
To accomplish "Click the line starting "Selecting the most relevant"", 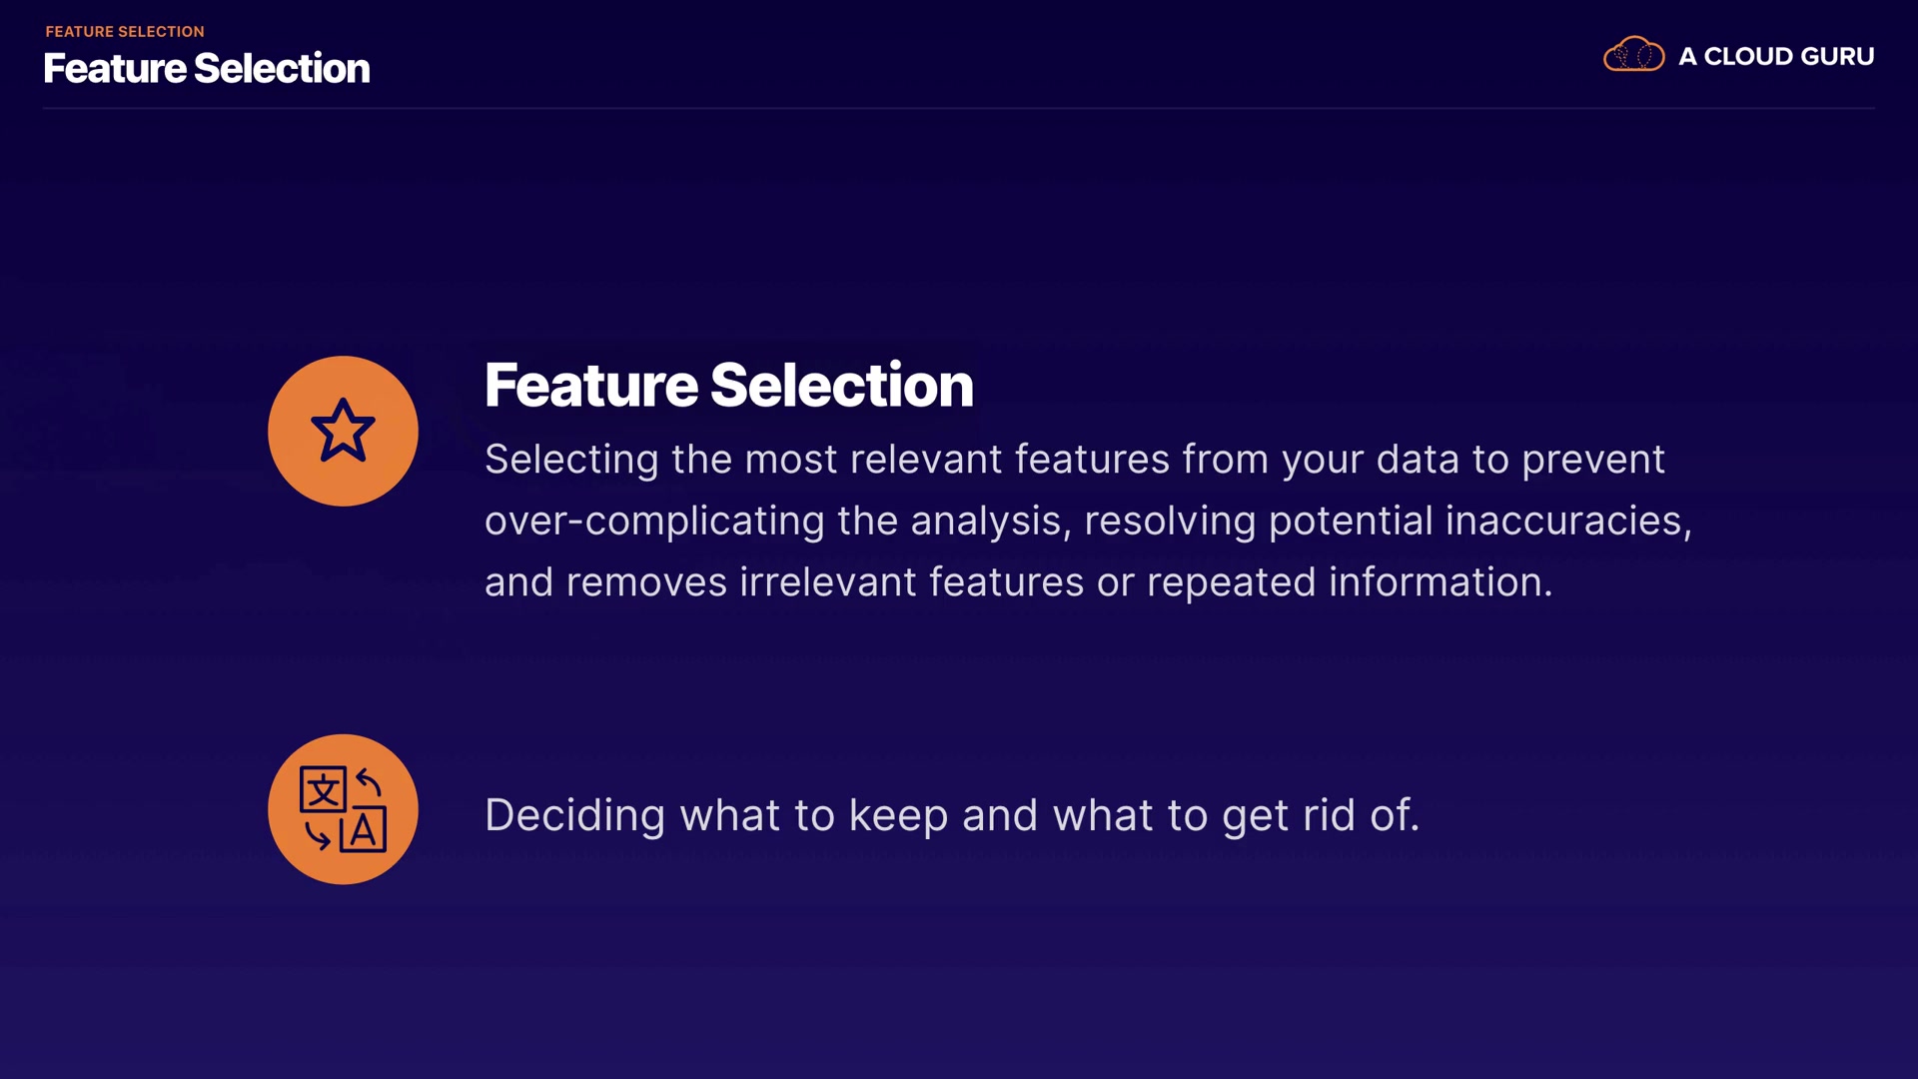I will click(1074, 460).
